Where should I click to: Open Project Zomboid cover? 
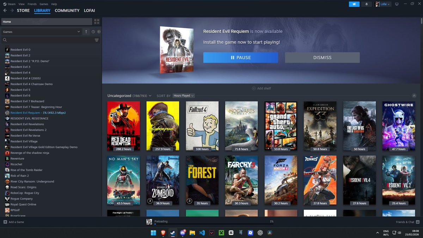pyautogui.click(x=163, y=180)
